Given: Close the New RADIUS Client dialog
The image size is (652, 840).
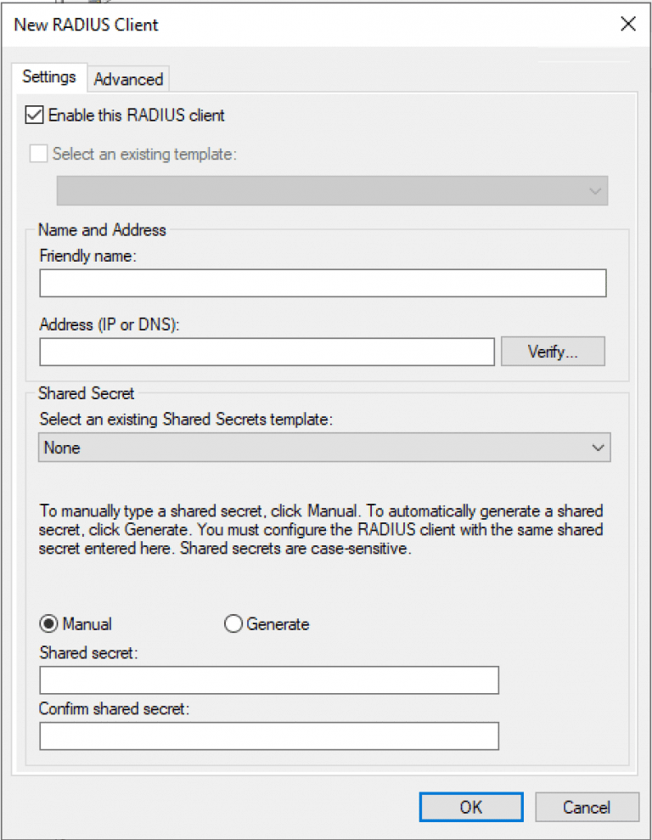Looking at the screenshot, I should click(628, 24).
